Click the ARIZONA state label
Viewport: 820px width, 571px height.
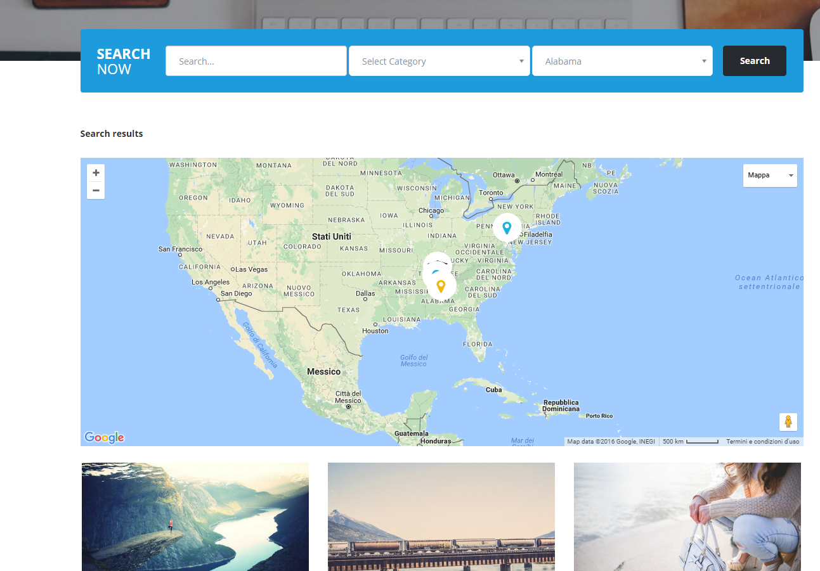pyautogui.click(x=257, y=286)
